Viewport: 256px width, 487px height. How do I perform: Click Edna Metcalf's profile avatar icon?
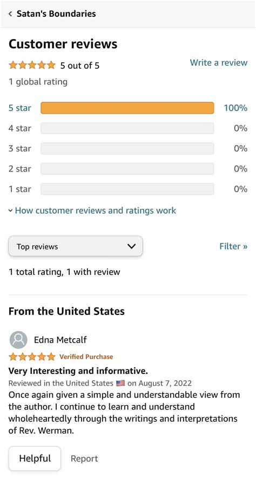tap(18, 340)
